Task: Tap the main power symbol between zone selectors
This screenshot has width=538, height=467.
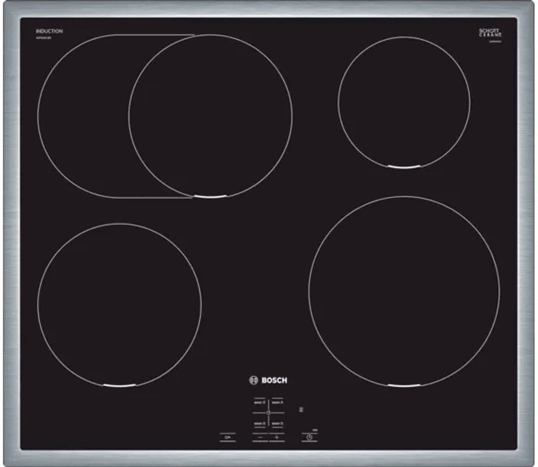Action: pos(268,412)
